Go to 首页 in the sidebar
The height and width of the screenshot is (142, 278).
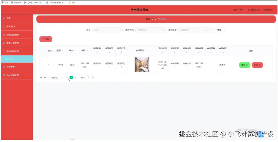17,18
